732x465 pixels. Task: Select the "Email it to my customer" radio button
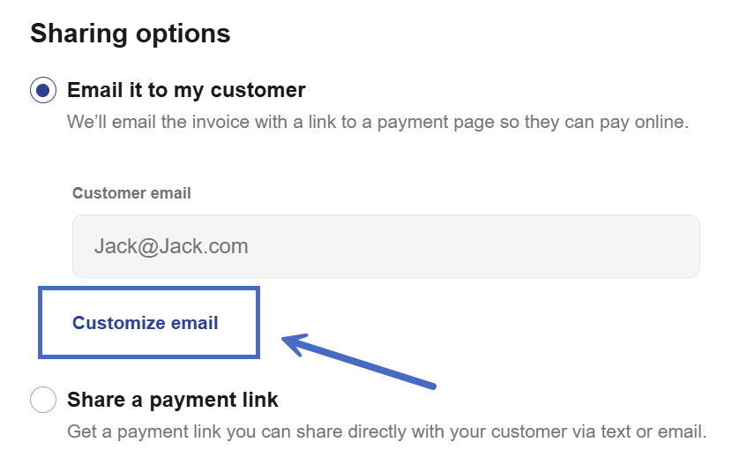pos(43,90)
